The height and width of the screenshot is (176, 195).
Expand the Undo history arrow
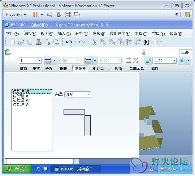tap(75, 42)
